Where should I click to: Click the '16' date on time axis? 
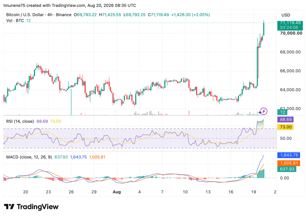231,192
